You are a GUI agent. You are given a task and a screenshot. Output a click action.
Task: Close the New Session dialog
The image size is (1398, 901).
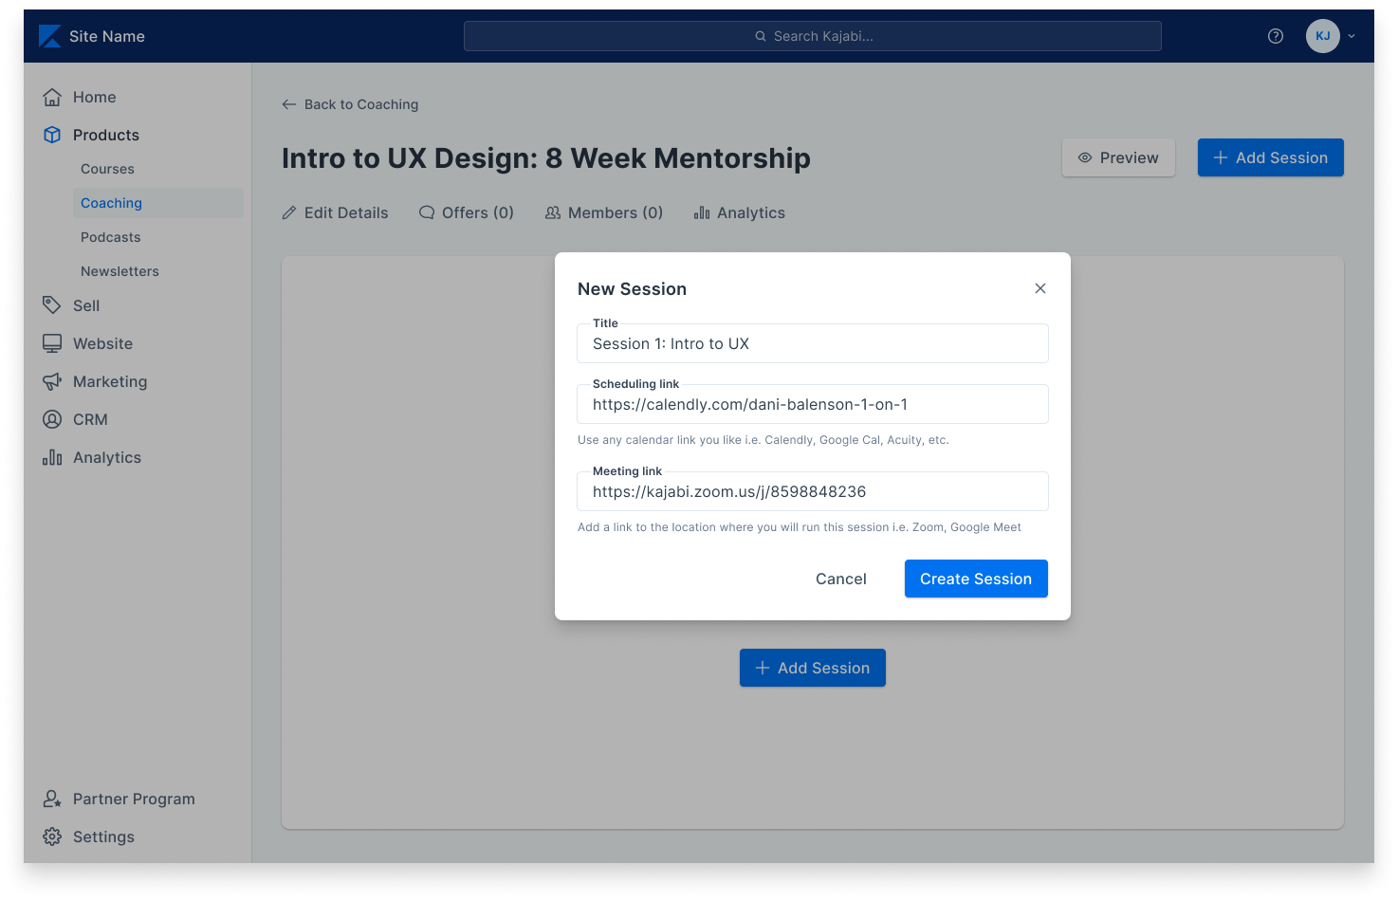point(1040,288)
